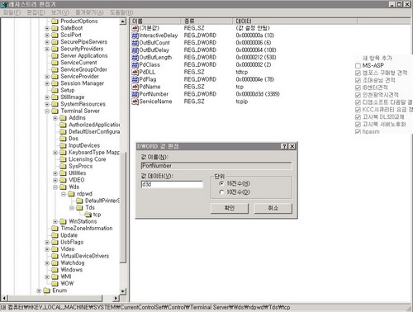Viewport: 413px width, 312px height.
Task: Collapse the Wds tree node
Action: 55,187
